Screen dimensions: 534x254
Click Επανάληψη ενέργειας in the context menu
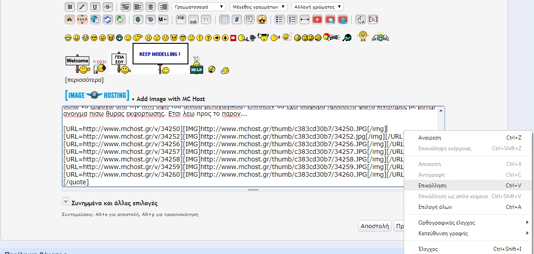468,148
